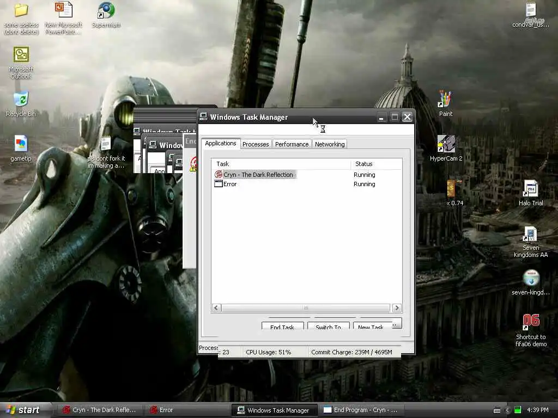Minimize the Windows Task Manager window
Image resolution: width=558 pixels, height=418 pixels.
381,117
